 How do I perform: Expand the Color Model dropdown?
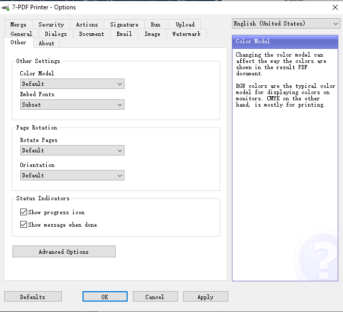(x=72, y=84)
